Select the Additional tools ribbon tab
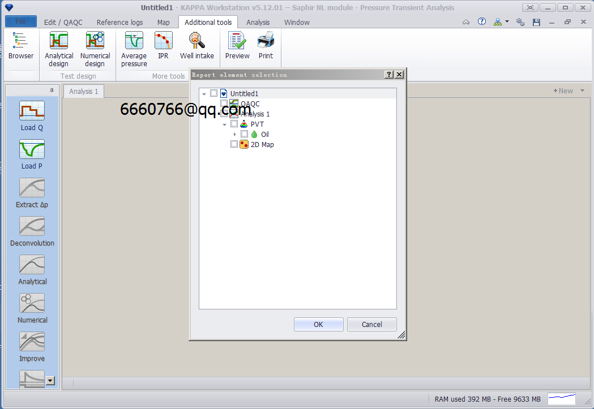The height and width of the screenshot is (409, 594). 208,22
